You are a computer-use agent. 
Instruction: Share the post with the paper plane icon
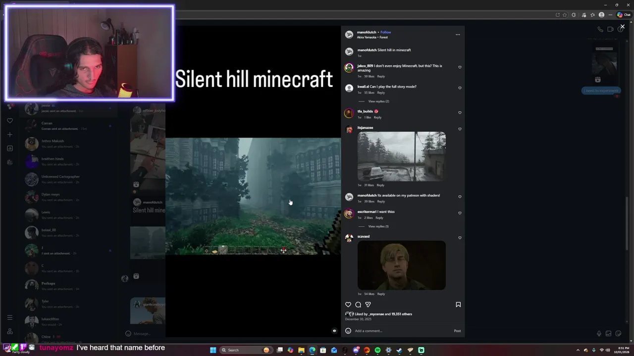pyautogui.click(x=368, y=305)
